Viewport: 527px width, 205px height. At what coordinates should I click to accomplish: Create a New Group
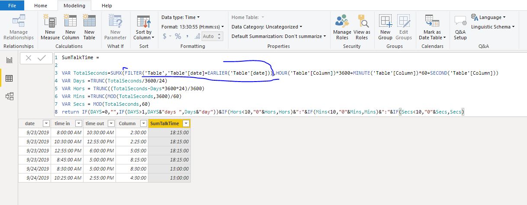pyautogui.click(x=385, y=27)
